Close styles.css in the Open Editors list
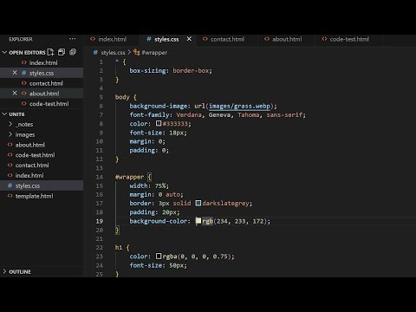This screenshot has width=416, height=312. tap(15, 73)
